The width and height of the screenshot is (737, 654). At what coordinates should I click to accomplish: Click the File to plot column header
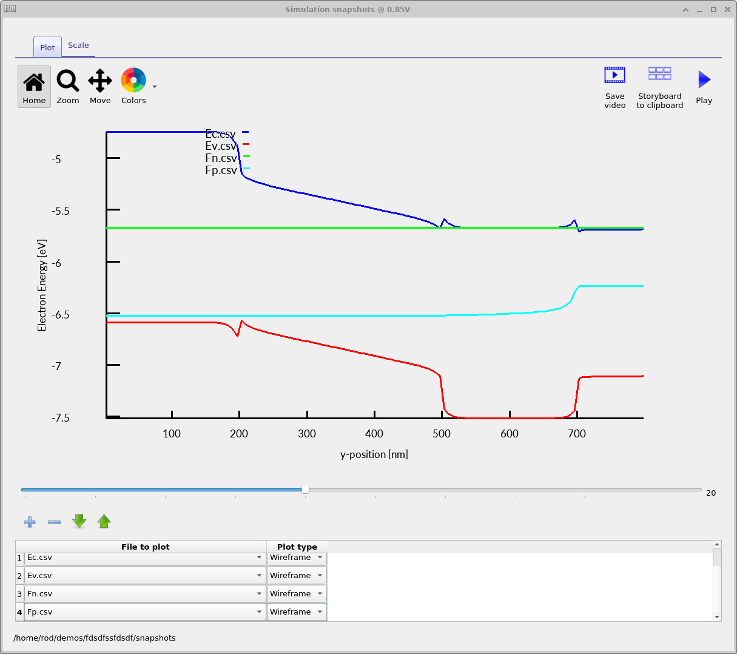(145, 547)
